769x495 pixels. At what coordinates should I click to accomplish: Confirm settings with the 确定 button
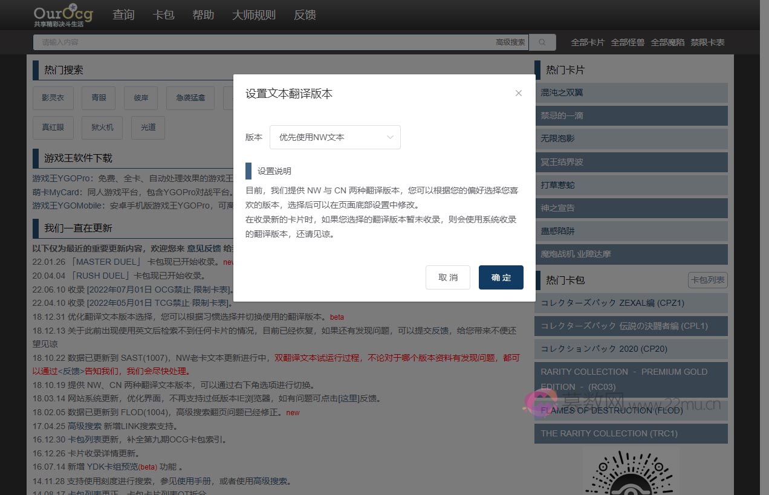[x=501, y=277]
